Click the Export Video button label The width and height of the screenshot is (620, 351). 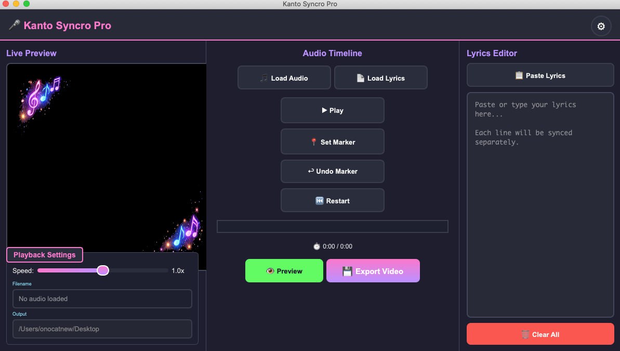379,271
